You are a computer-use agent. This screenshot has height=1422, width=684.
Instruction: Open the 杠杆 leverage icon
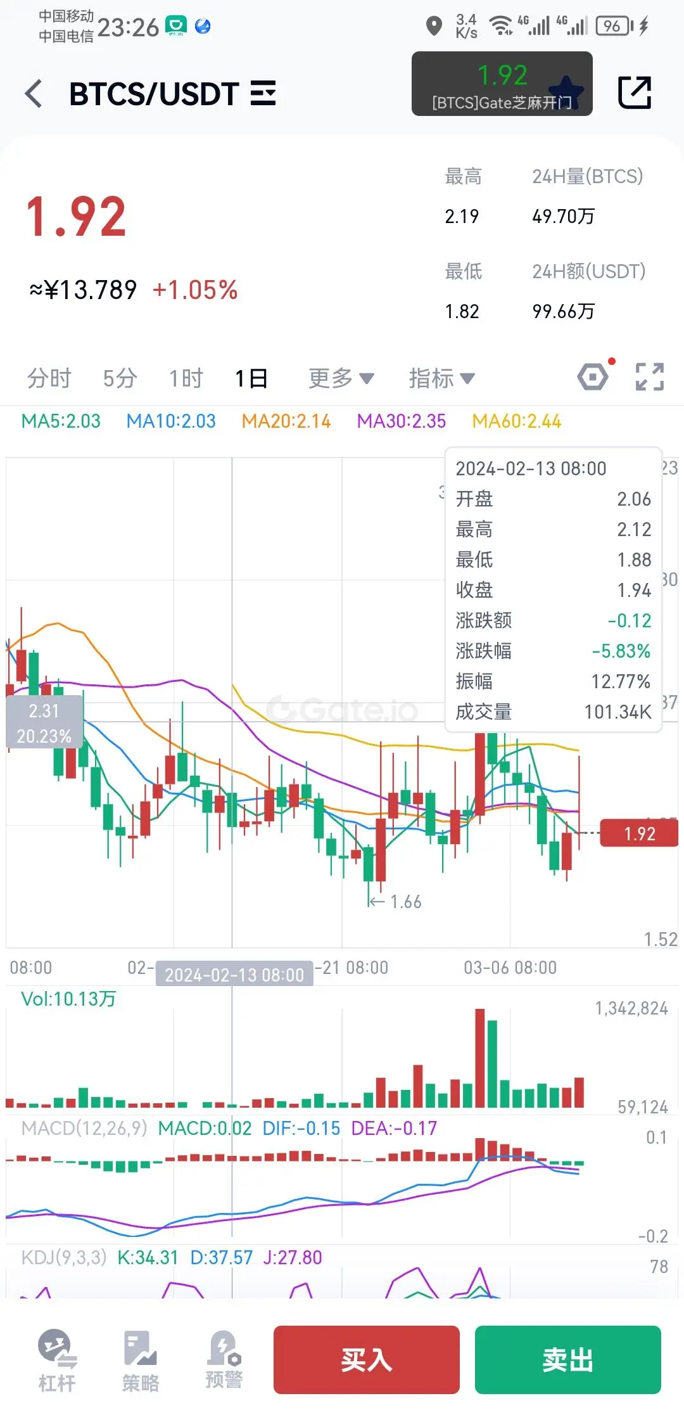coord(57,1361)
